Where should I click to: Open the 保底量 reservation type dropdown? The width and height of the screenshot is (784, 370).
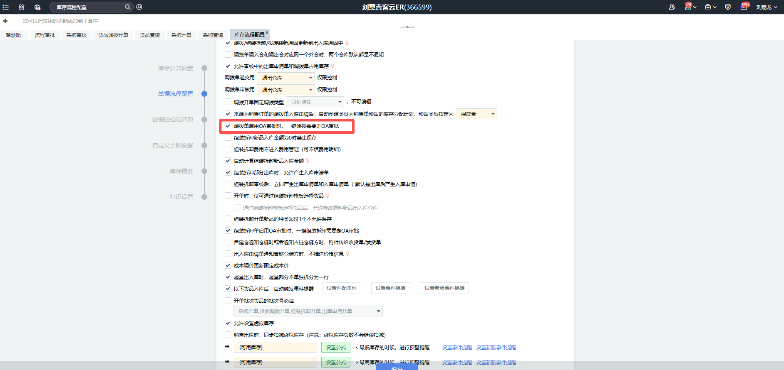coord(476,114)
